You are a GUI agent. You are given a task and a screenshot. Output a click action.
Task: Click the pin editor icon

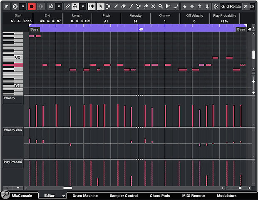click(x=6, y=7)
